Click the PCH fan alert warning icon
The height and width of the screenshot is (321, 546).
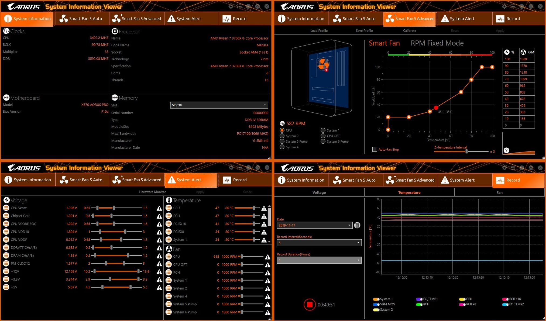click(x=267, y=273)
